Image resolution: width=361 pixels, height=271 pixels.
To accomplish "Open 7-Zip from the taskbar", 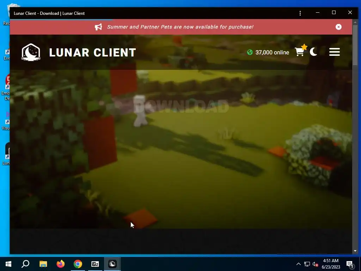I will [x=95, y=264].
